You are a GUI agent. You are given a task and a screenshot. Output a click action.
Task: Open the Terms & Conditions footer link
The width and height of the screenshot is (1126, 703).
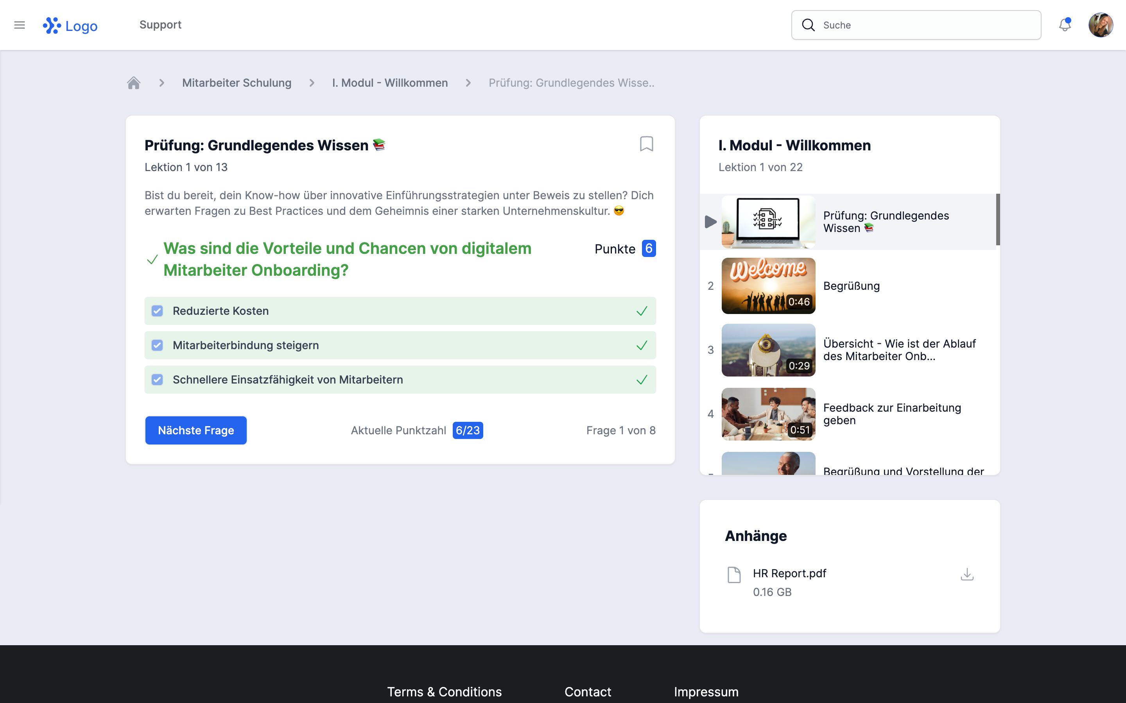pos(445,691)
